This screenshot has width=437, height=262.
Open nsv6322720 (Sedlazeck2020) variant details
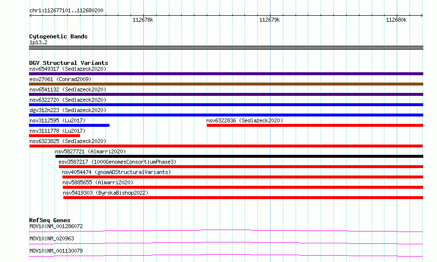(x=68, y=100)
